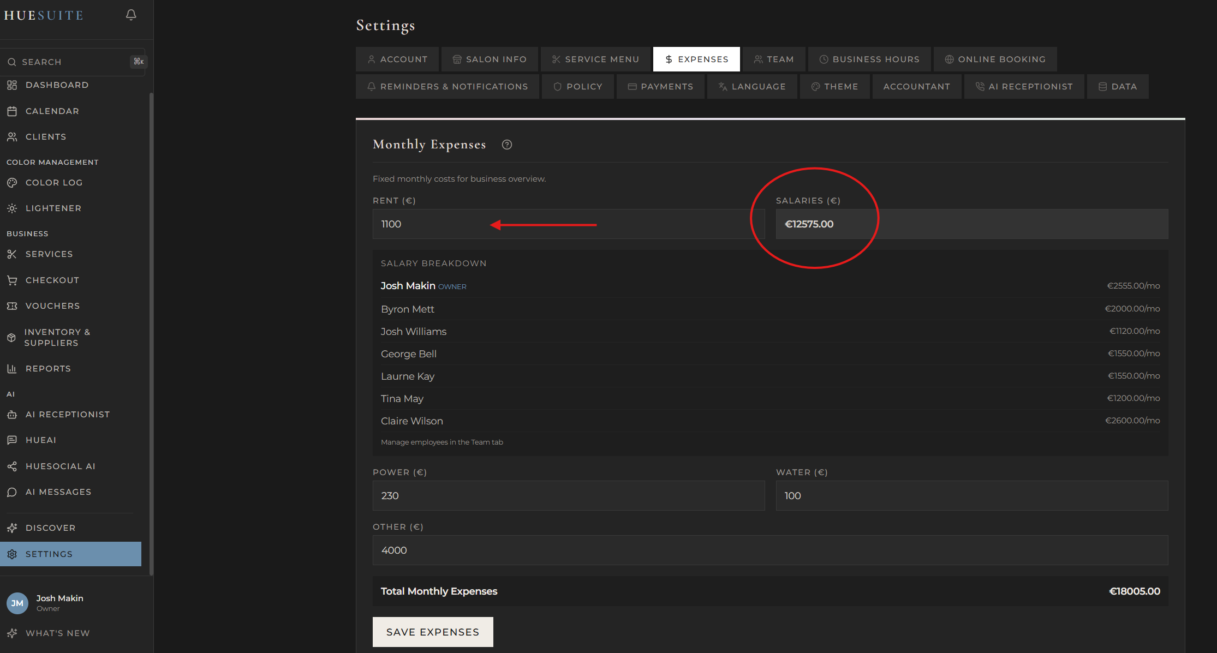This screenshot has width=1217, height=653.
Task: Click the Save Expenses button
Action: (432, 632)
